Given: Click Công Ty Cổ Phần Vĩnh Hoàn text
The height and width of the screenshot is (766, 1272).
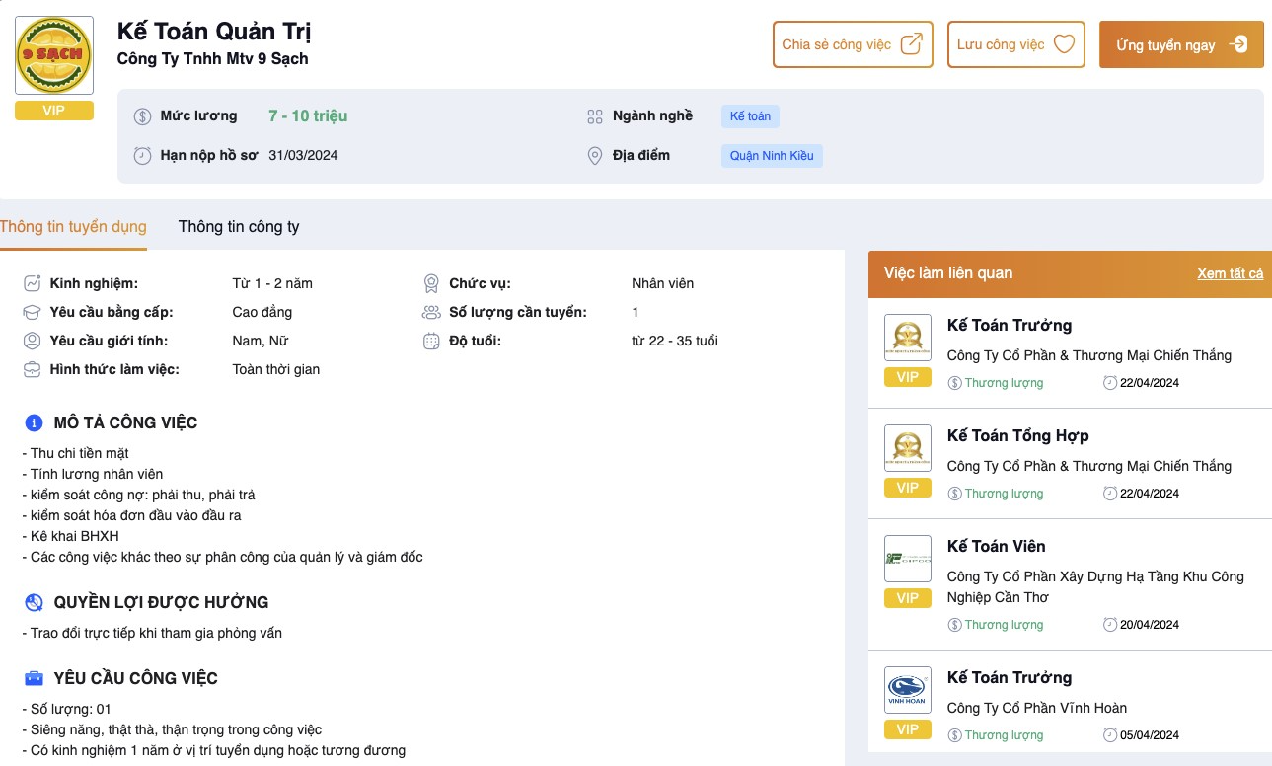Looking at the screenshot, I should (1037, 708).
